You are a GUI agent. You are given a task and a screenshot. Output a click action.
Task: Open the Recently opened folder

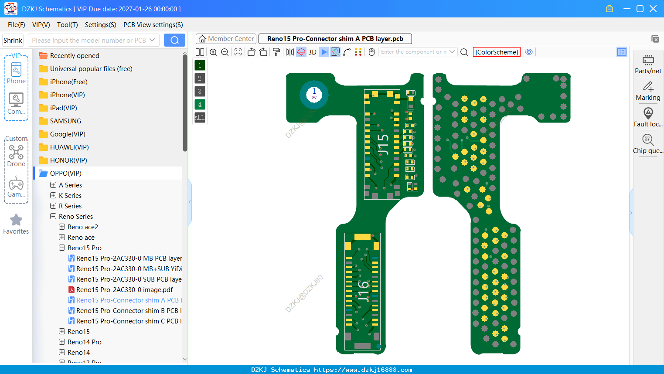[x=69, y=56]
